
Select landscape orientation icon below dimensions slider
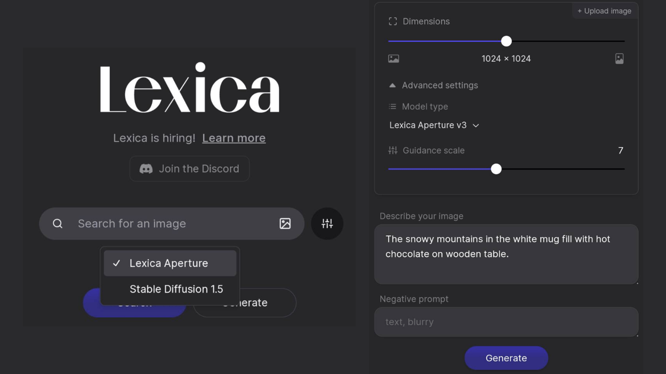tap(393, 58)
